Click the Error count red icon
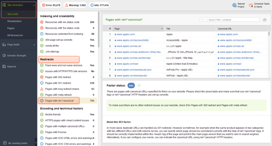 click(44, 5)
